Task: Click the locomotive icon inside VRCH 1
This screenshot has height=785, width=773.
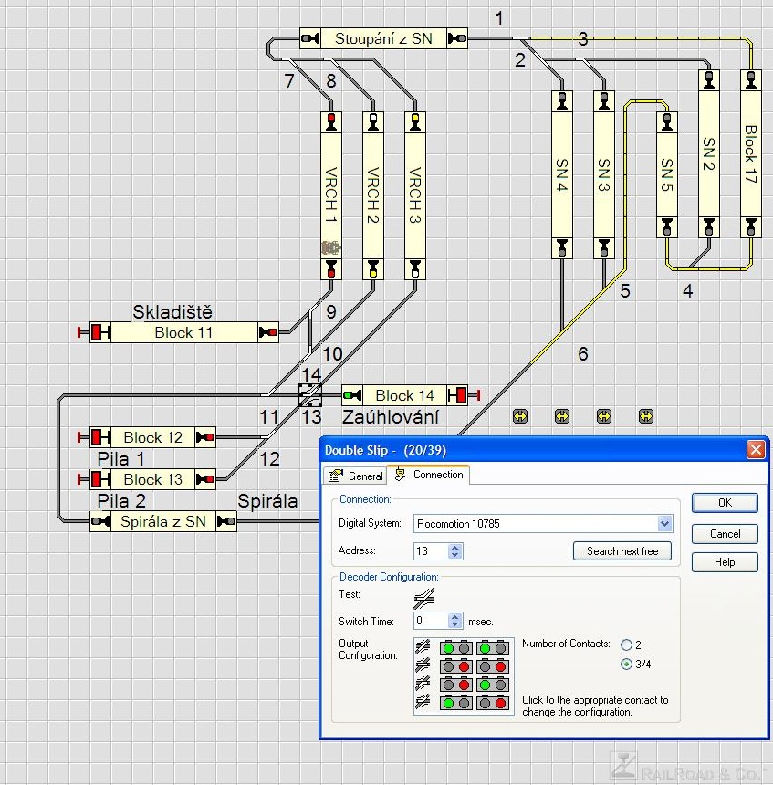Action: click(330, 246)
